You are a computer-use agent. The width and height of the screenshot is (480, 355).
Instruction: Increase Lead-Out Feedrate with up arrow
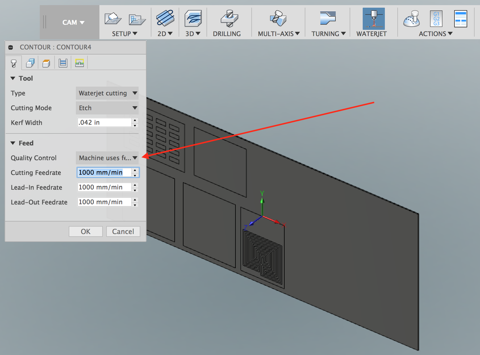pos(135,200)
